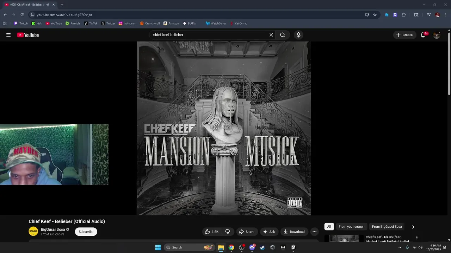View site information icon in address bar
451x253 pixels.
(x=32, y=15)
